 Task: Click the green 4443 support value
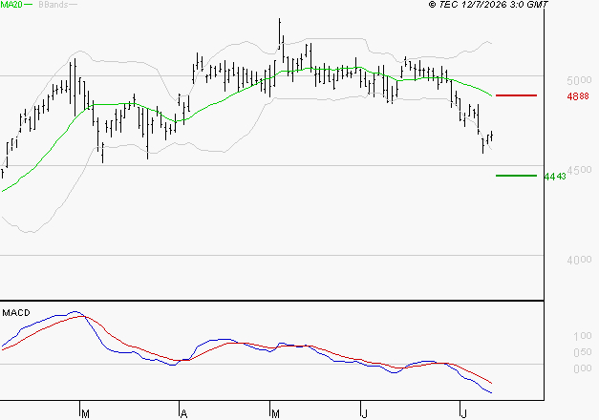pyautogui.click(x=555, y=177)
